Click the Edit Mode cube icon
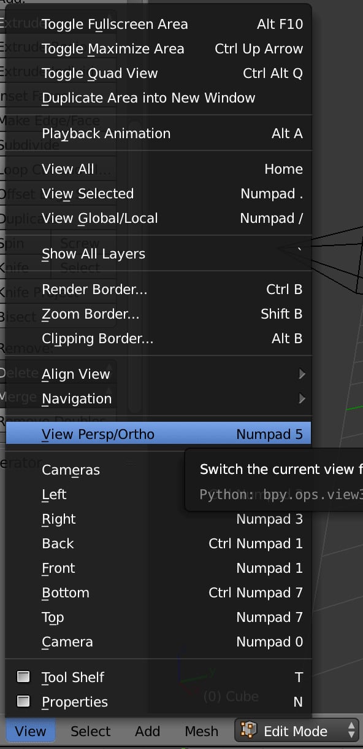 248,730
